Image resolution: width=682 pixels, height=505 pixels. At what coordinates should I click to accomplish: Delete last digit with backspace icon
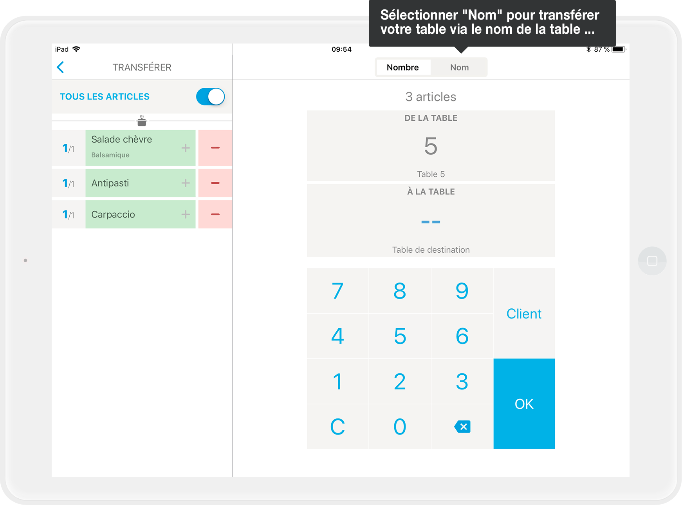click(x=462, y=427)
